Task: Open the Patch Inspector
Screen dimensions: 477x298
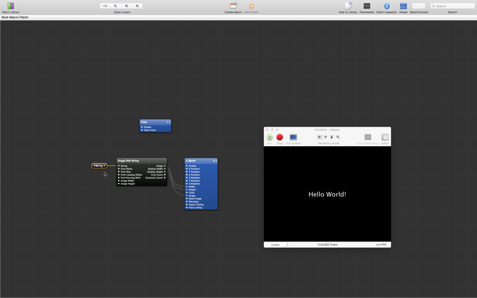Action: [x=387, y=6]
